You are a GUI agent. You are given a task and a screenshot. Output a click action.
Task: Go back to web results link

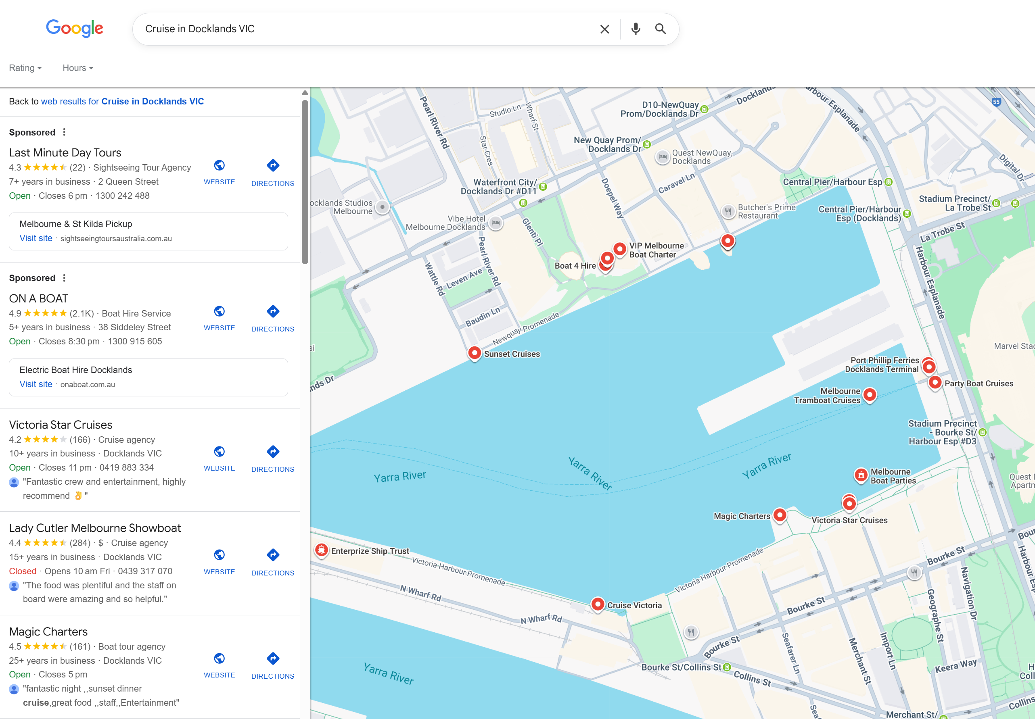pyautogui.click(x=122, y=101)
